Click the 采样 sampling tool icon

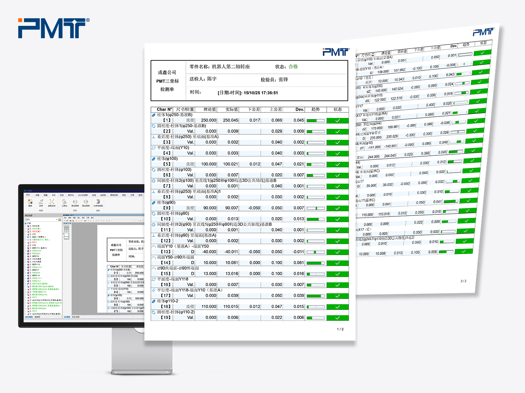tap(41, 202)
